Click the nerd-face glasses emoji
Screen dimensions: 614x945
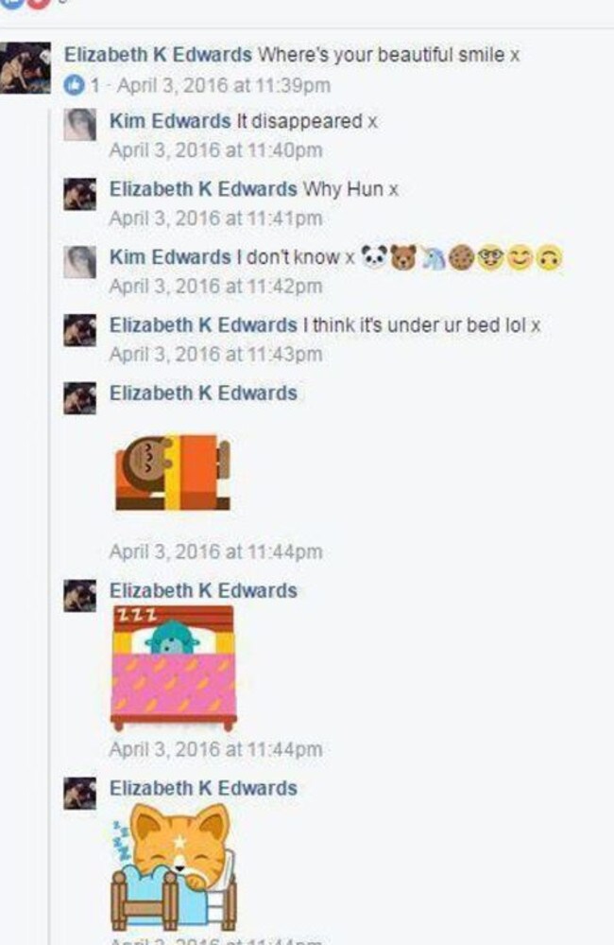(x=490, y=258)
